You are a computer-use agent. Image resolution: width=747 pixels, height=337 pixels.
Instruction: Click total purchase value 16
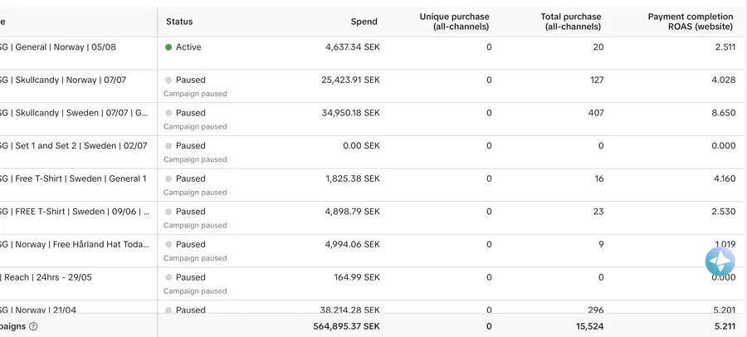[x=598, y=178]
